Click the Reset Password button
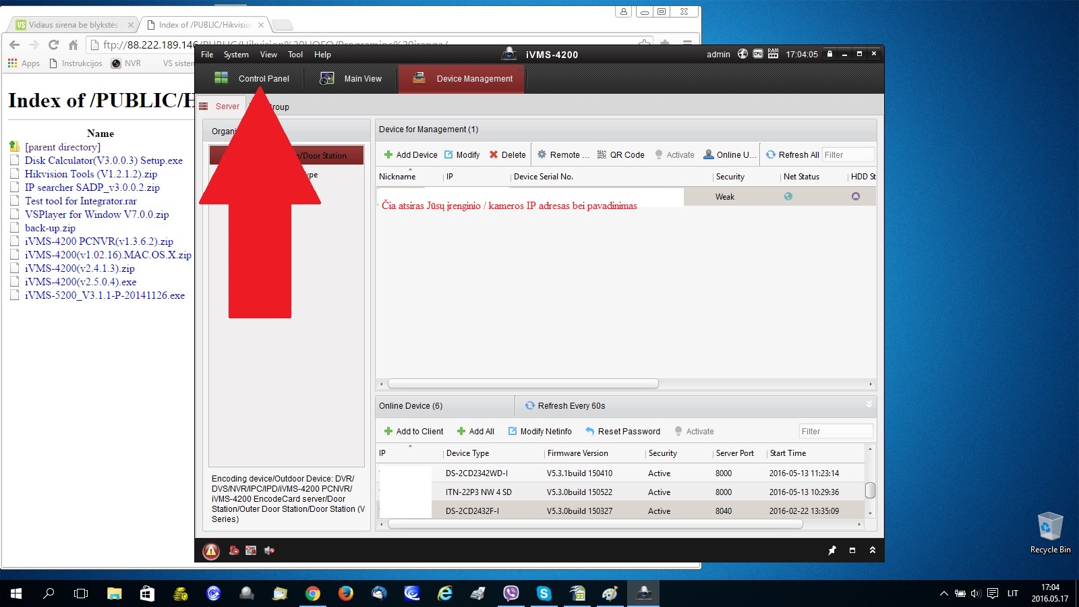 (x=622, y=432)
